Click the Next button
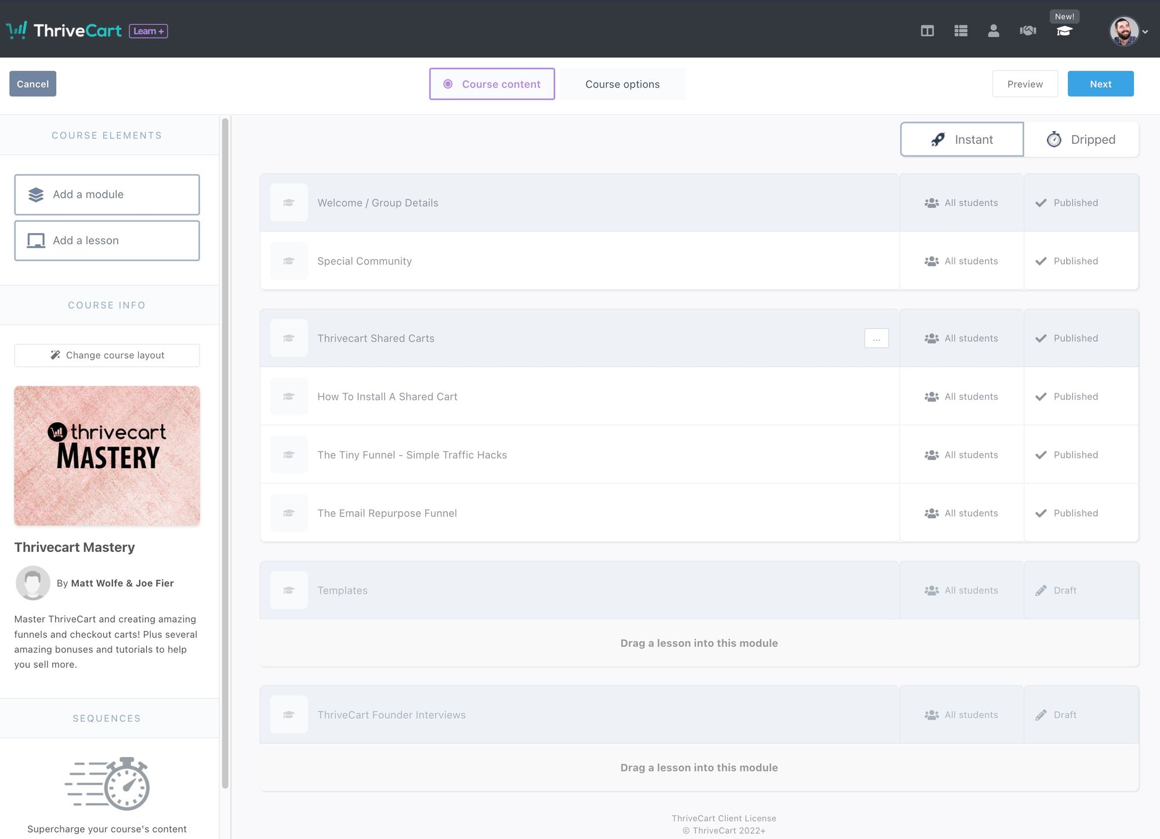The image size is (1160, 839). [1101, 84]
